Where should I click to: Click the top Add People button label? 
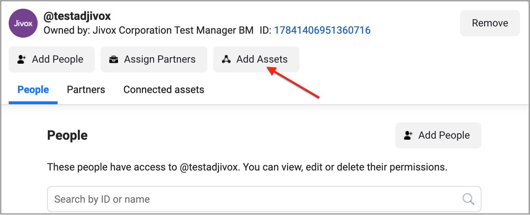[58, 59]
